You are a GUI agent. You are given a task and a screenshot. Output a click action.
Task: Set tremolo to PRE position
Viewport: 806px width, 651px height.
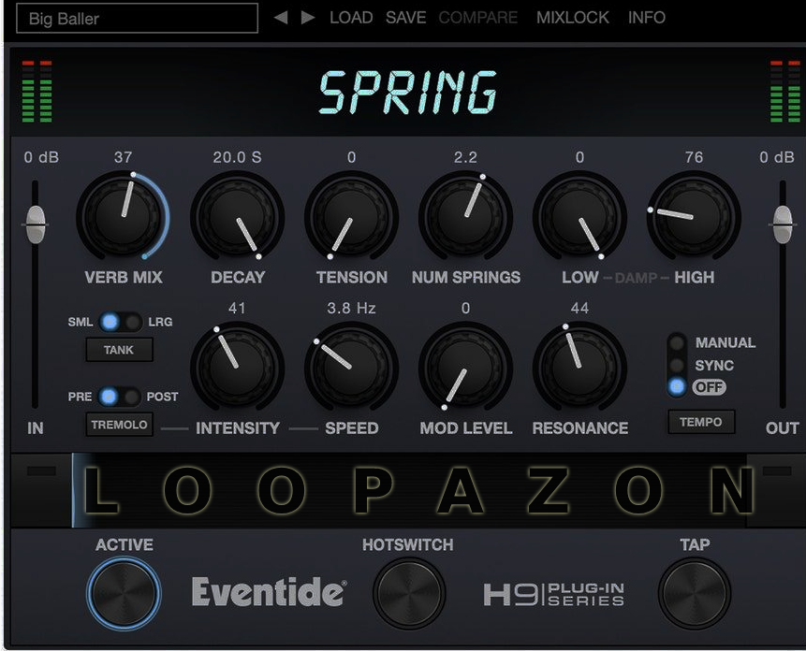(x=109, y=397)
